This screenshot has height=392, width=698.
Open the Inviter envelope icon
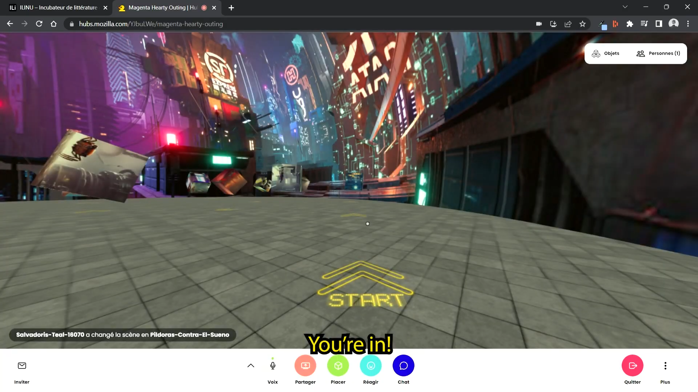tap(22, 366)
